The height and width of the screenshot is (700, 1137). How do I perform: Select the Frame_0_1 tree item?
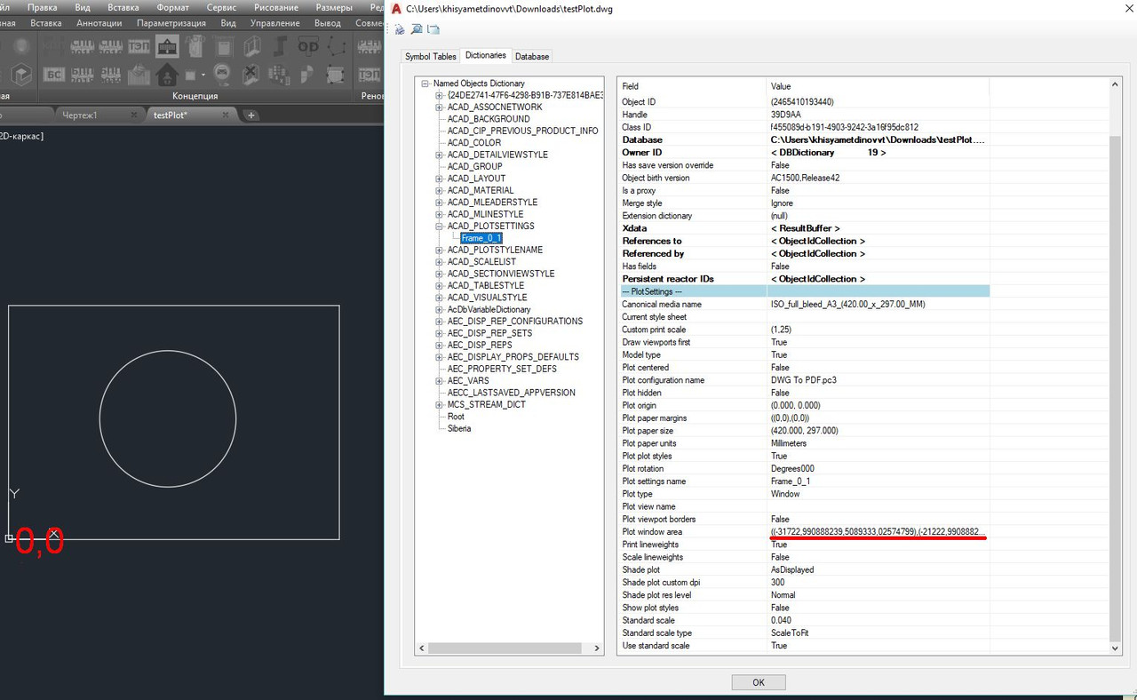[x=481, y=238]
